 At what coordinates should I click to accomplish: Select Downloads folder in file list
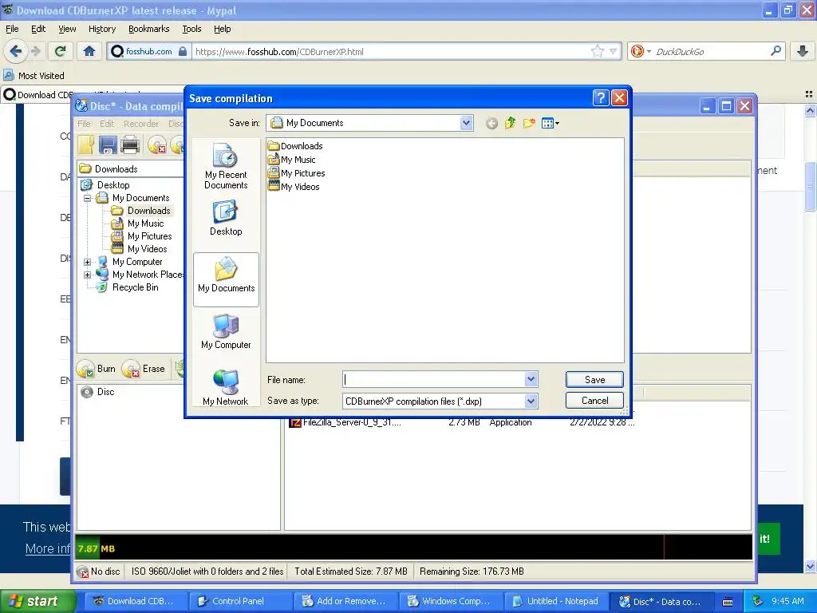295,146
